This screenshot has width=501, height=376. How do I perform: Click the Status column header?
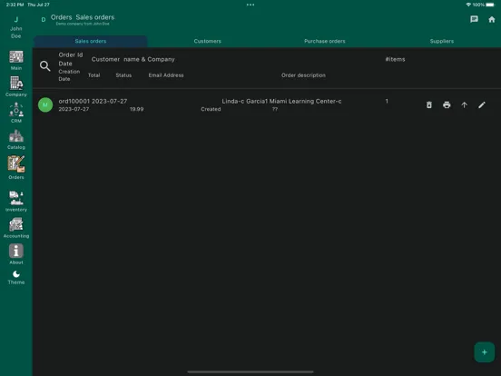coord(123,75)
